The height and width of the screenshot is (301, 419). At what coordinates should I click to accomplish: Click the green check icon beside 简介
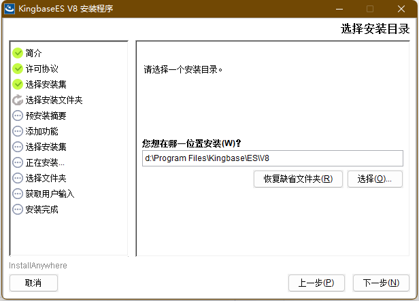click(18, 53)
